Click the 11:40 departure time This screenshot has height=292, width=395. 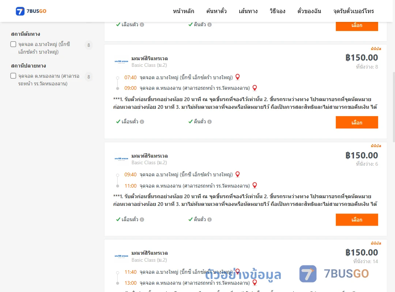[131, 272]
